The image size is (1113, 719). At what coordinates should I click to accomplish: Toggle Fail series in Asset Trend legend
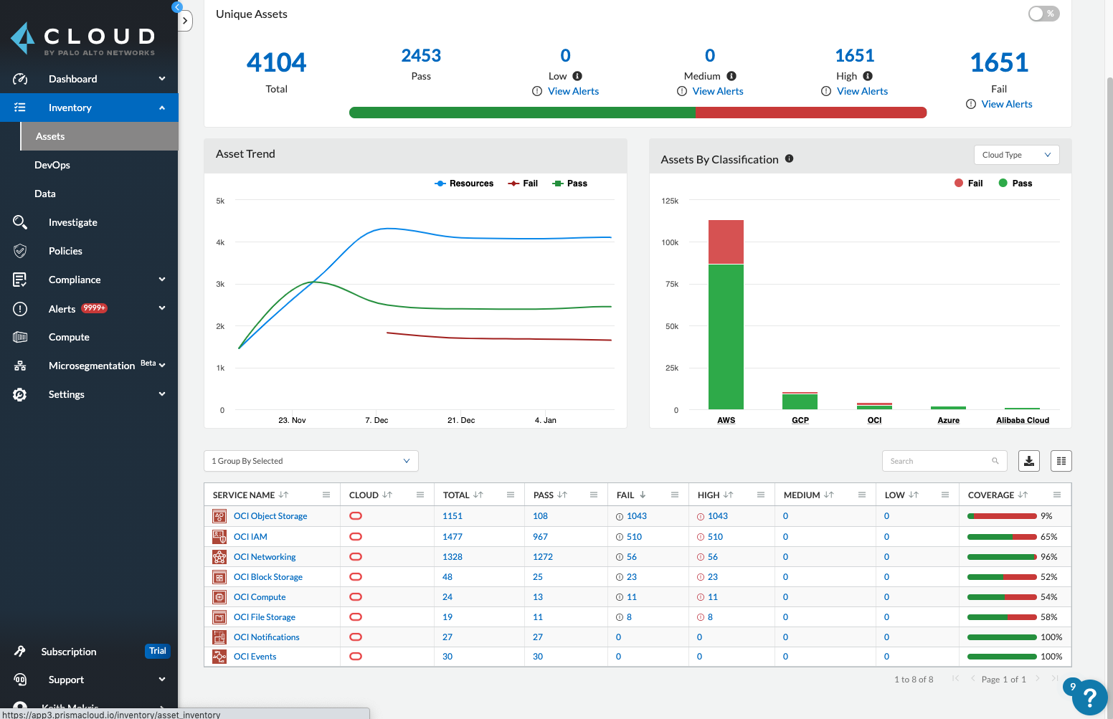click(523, 184)
